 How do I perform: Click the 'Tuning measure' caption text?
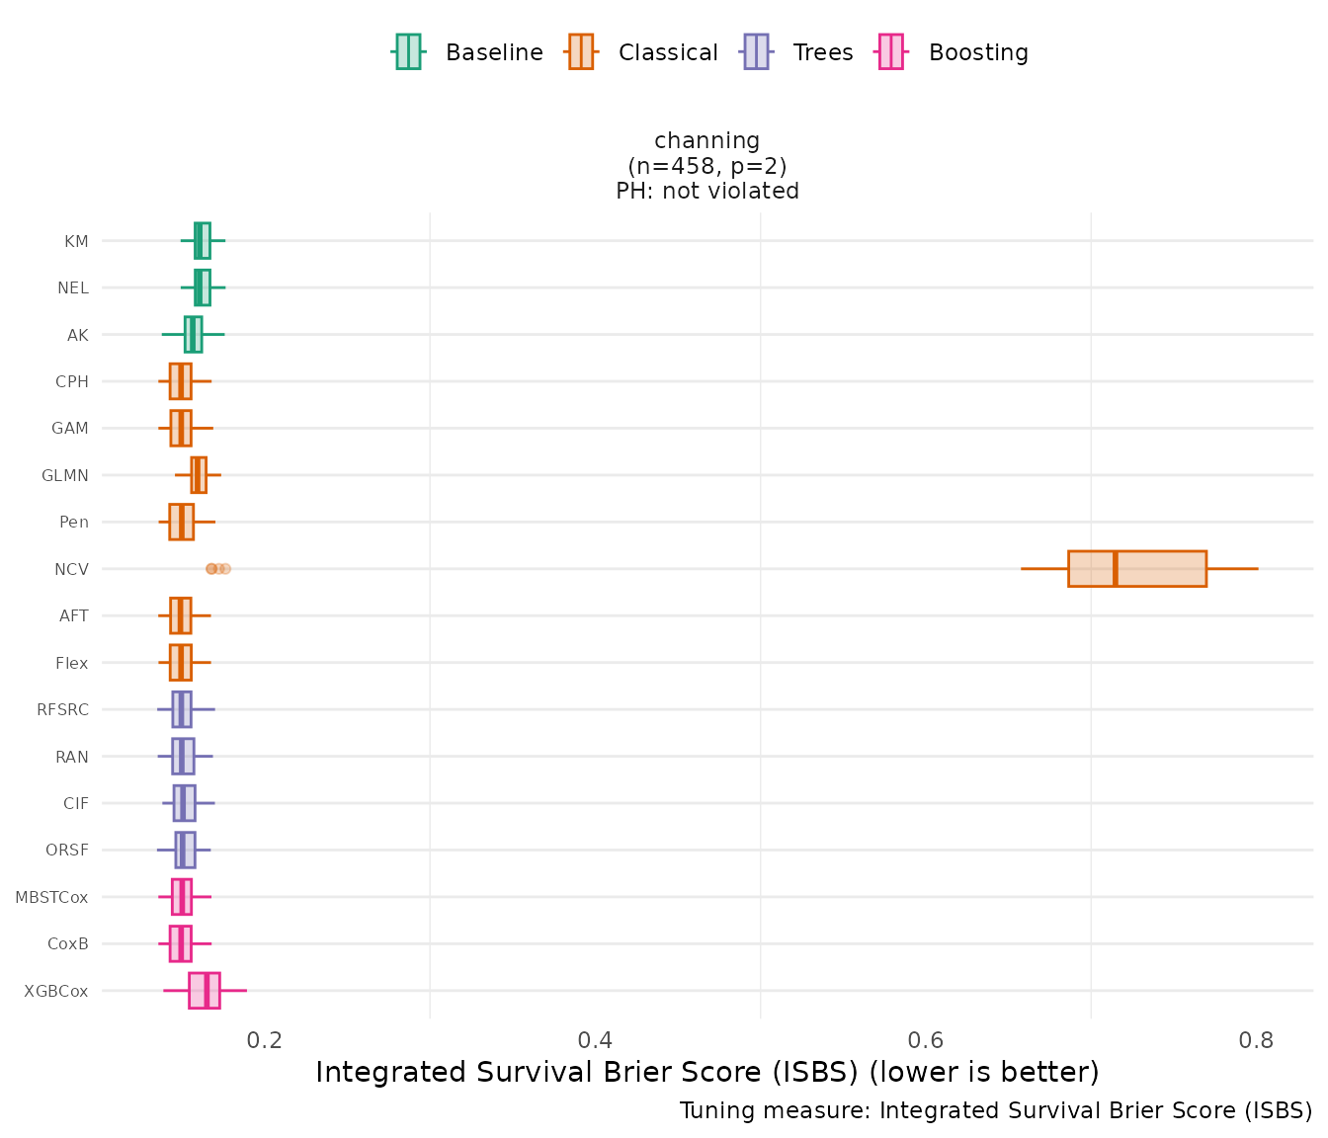(996, 1111)
